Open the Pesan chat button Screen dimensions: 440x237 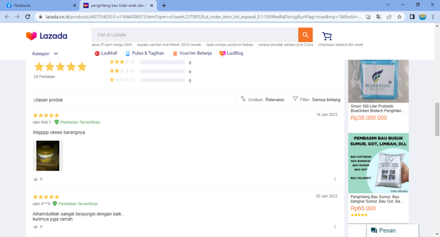pyautogui.click(x=383, y=231)
